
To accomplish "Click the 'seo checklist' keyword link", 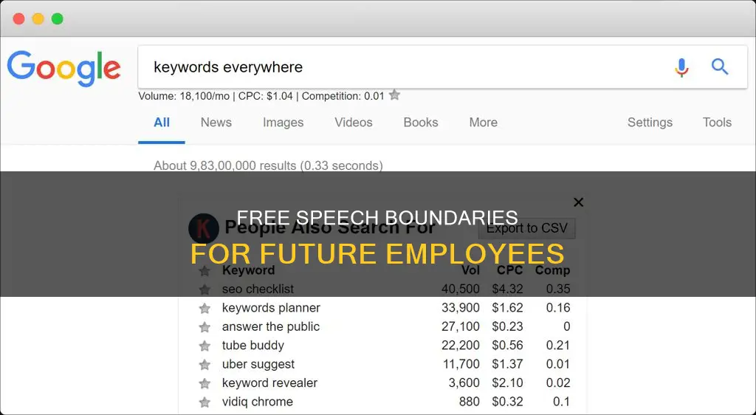I will tap(258, 289).
